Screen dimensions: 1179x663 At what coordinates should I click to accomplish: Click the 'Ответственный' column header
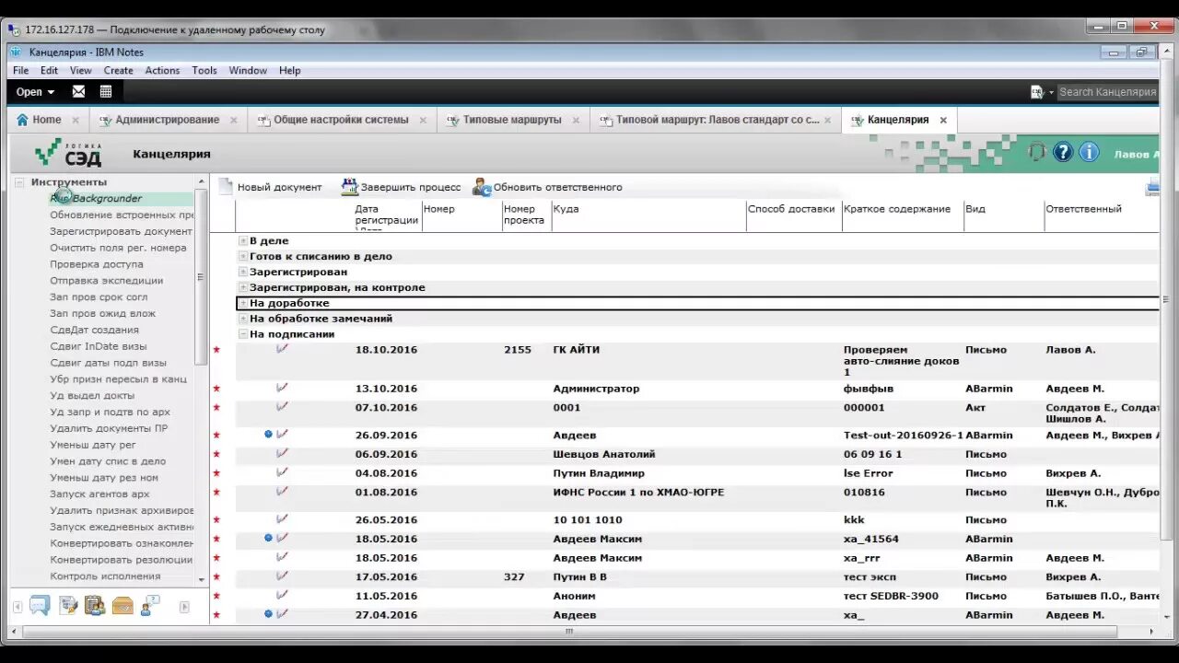1083,209
